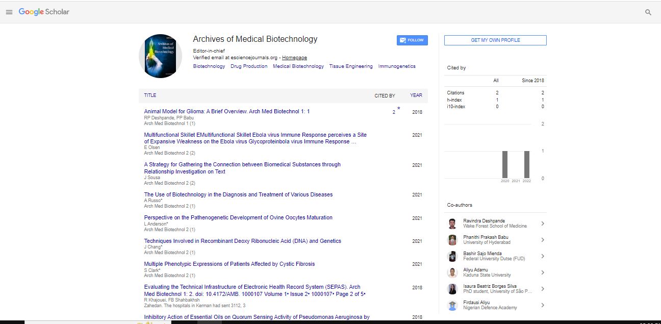Open Multiple Phenotypic Expressions Cystic Fibrosis article
Screen dimensions: 661x324
(230, 264)
